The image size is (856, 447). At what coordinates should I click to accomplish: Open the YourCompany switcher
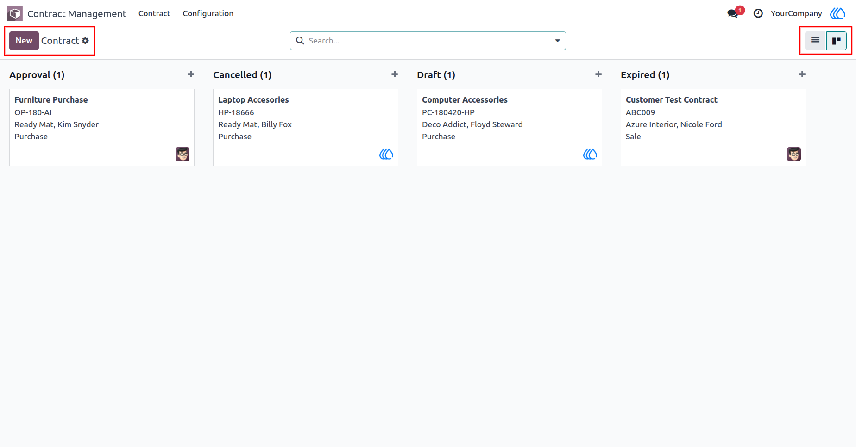point(796,13)
